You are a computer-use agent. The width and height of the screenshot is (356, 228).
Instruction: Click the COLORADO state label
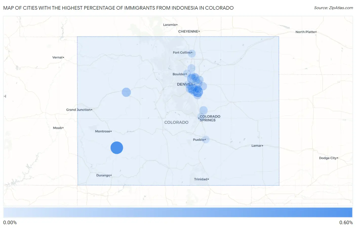click(x=176, y=122)
